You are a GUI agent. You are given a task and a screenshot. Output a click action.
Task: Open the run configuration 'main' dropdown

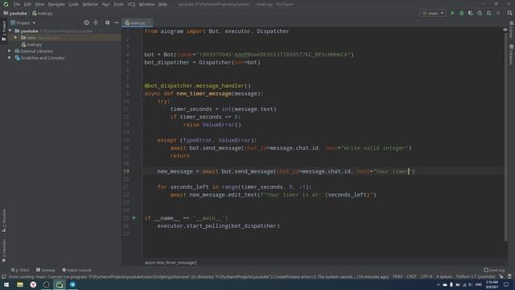(x=433, y=13)
